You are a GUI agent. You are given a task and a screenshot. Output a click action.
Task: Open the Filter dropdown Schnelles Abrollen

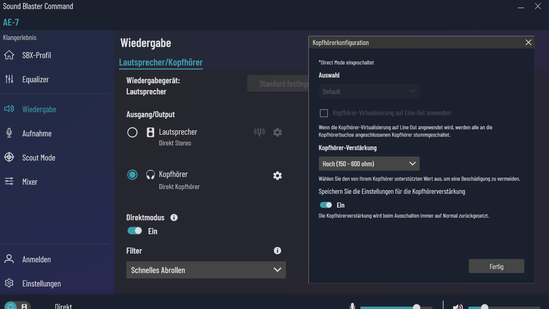pos(206,270)
